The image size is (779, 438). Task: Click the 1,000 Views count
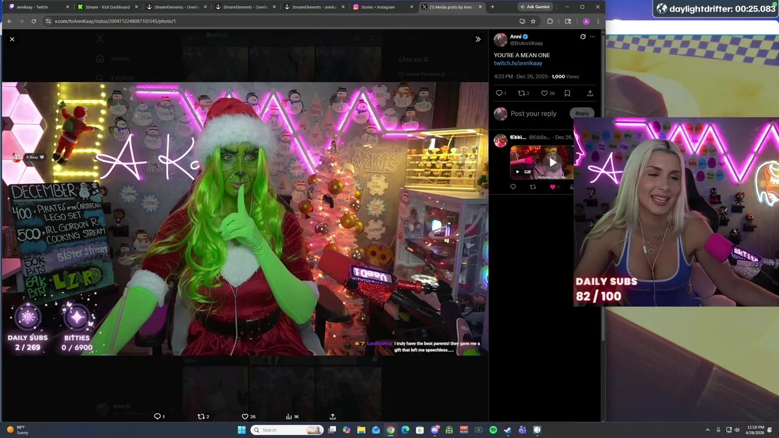pos(565,77)
